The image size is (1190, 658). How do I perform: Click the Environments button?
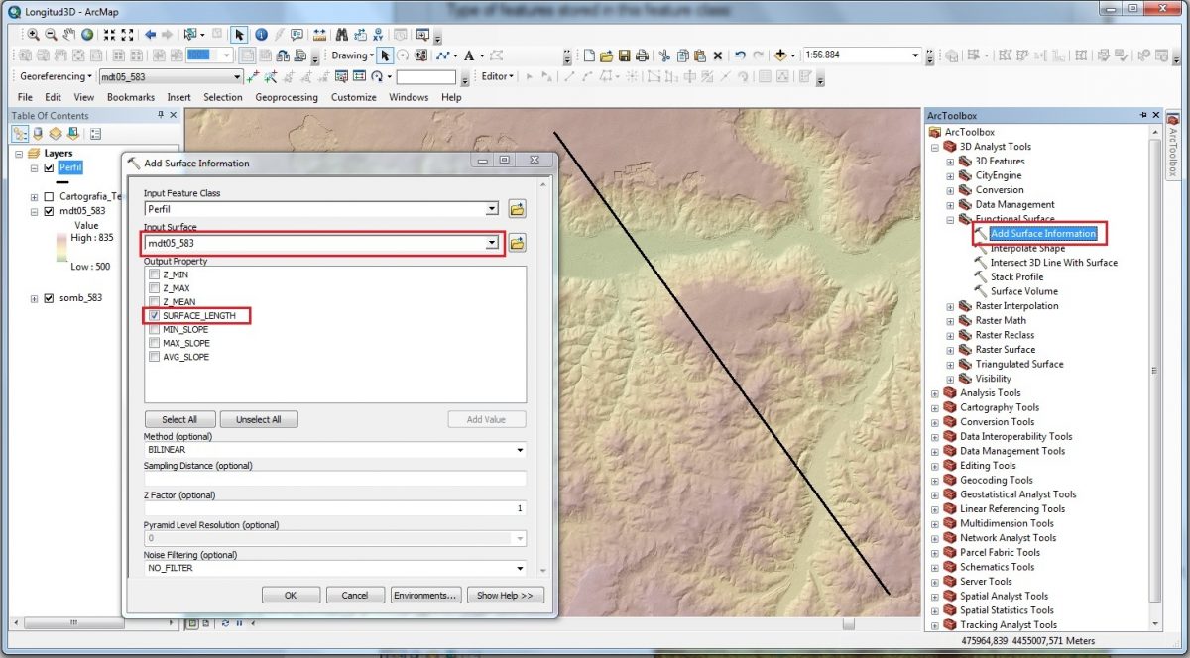coord(424,595)
